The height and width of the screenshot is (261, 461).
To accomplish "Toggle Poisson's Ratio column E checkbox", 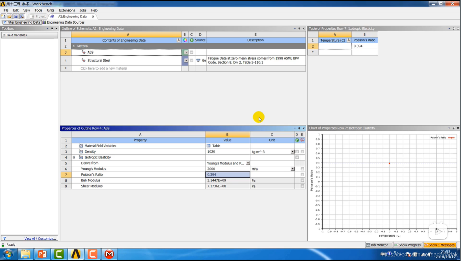I will [x=302, y=175].
